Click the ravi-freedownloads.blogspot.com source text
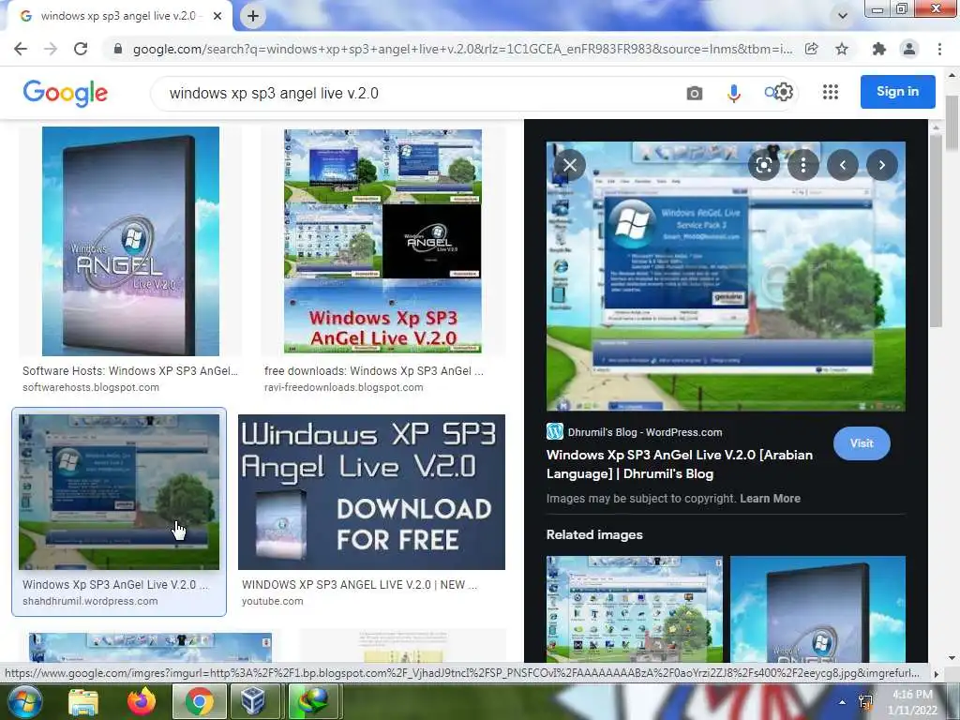960x720 pixels. (x=343, y=387)
